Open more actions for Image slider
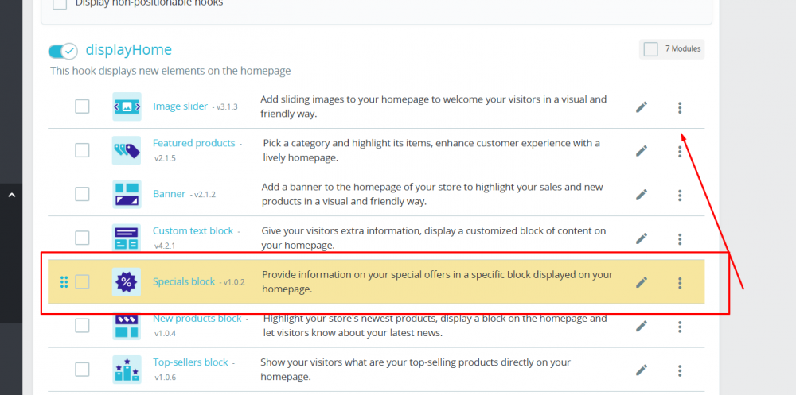Image resolution: width=796 pixels, height=395 pixels. click(x=680, y=107)
